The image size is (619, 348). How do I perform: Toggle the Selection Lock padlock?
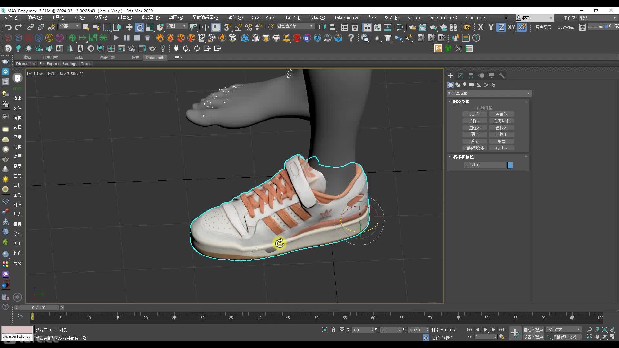[333, 330]
